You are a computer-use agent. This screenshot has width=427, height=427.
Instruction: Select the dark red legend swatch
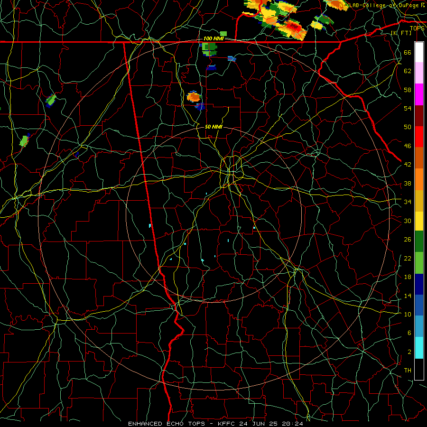point(419,115)
